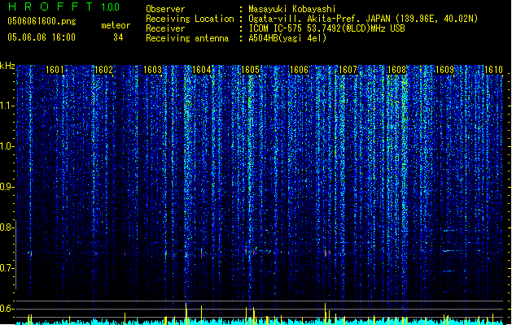The height and width of the screenshot is (325, 512).
Task: Click the date 05.06.06 16:00
Action: pyautogui.click(x=42, y=37)
